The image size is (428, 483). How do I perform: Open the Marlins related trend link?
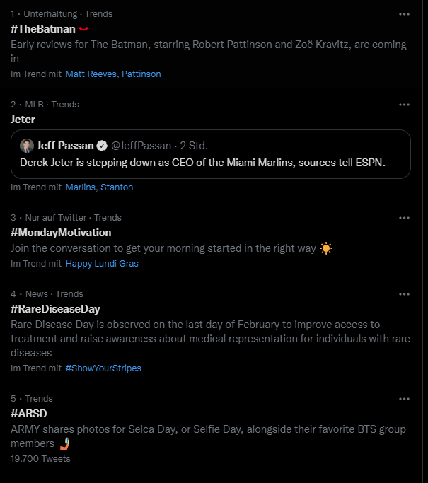coord(81,187)
